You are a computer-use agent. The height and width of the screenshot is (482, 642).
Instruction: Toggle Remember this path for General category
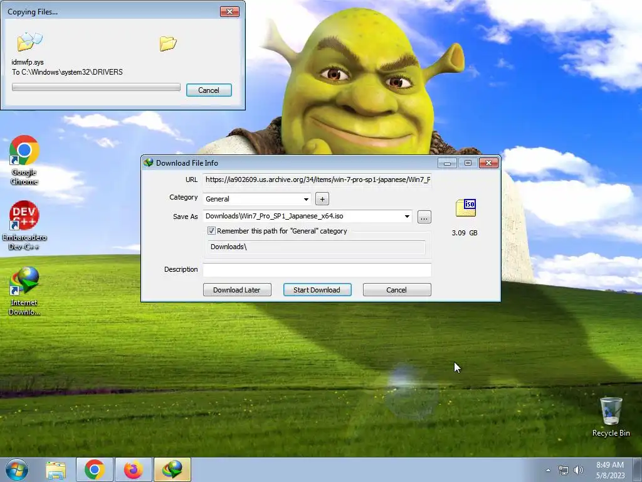211,231
